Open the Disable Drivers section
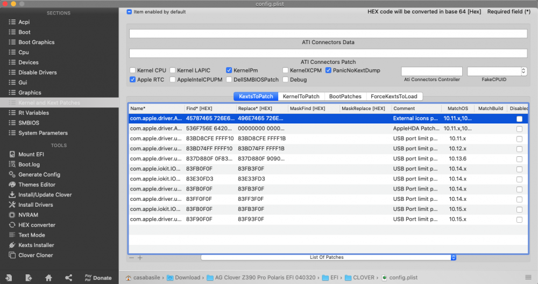Image resolution: width=538 pixels, height=284 pixels. [x=38, y=72]
